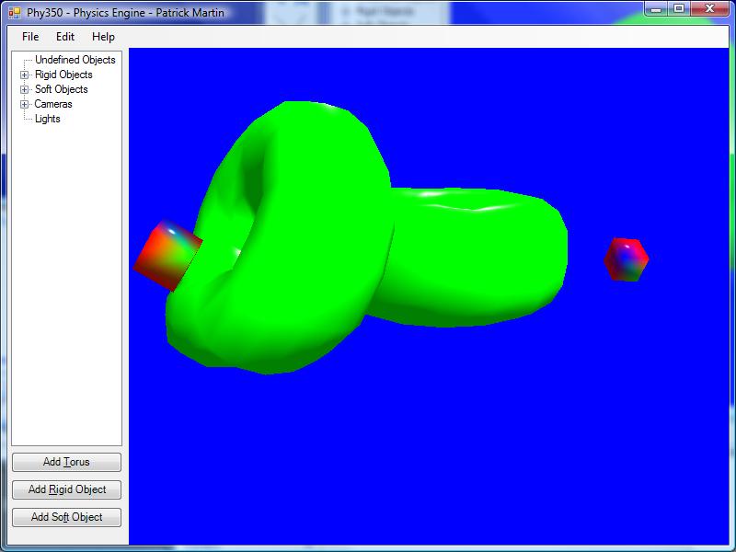
Task: Select the Rigid Objects label
Action: pos(63,75)
